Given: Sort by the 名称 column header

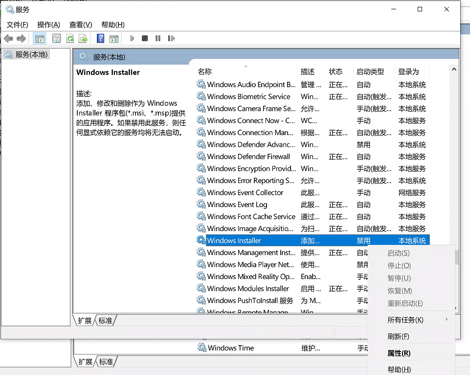Looking at the screenshot, I should (x=246, y=71).
